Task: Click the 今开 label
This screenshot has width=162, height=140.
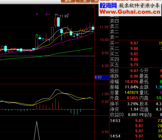Action: coord(144,71)
